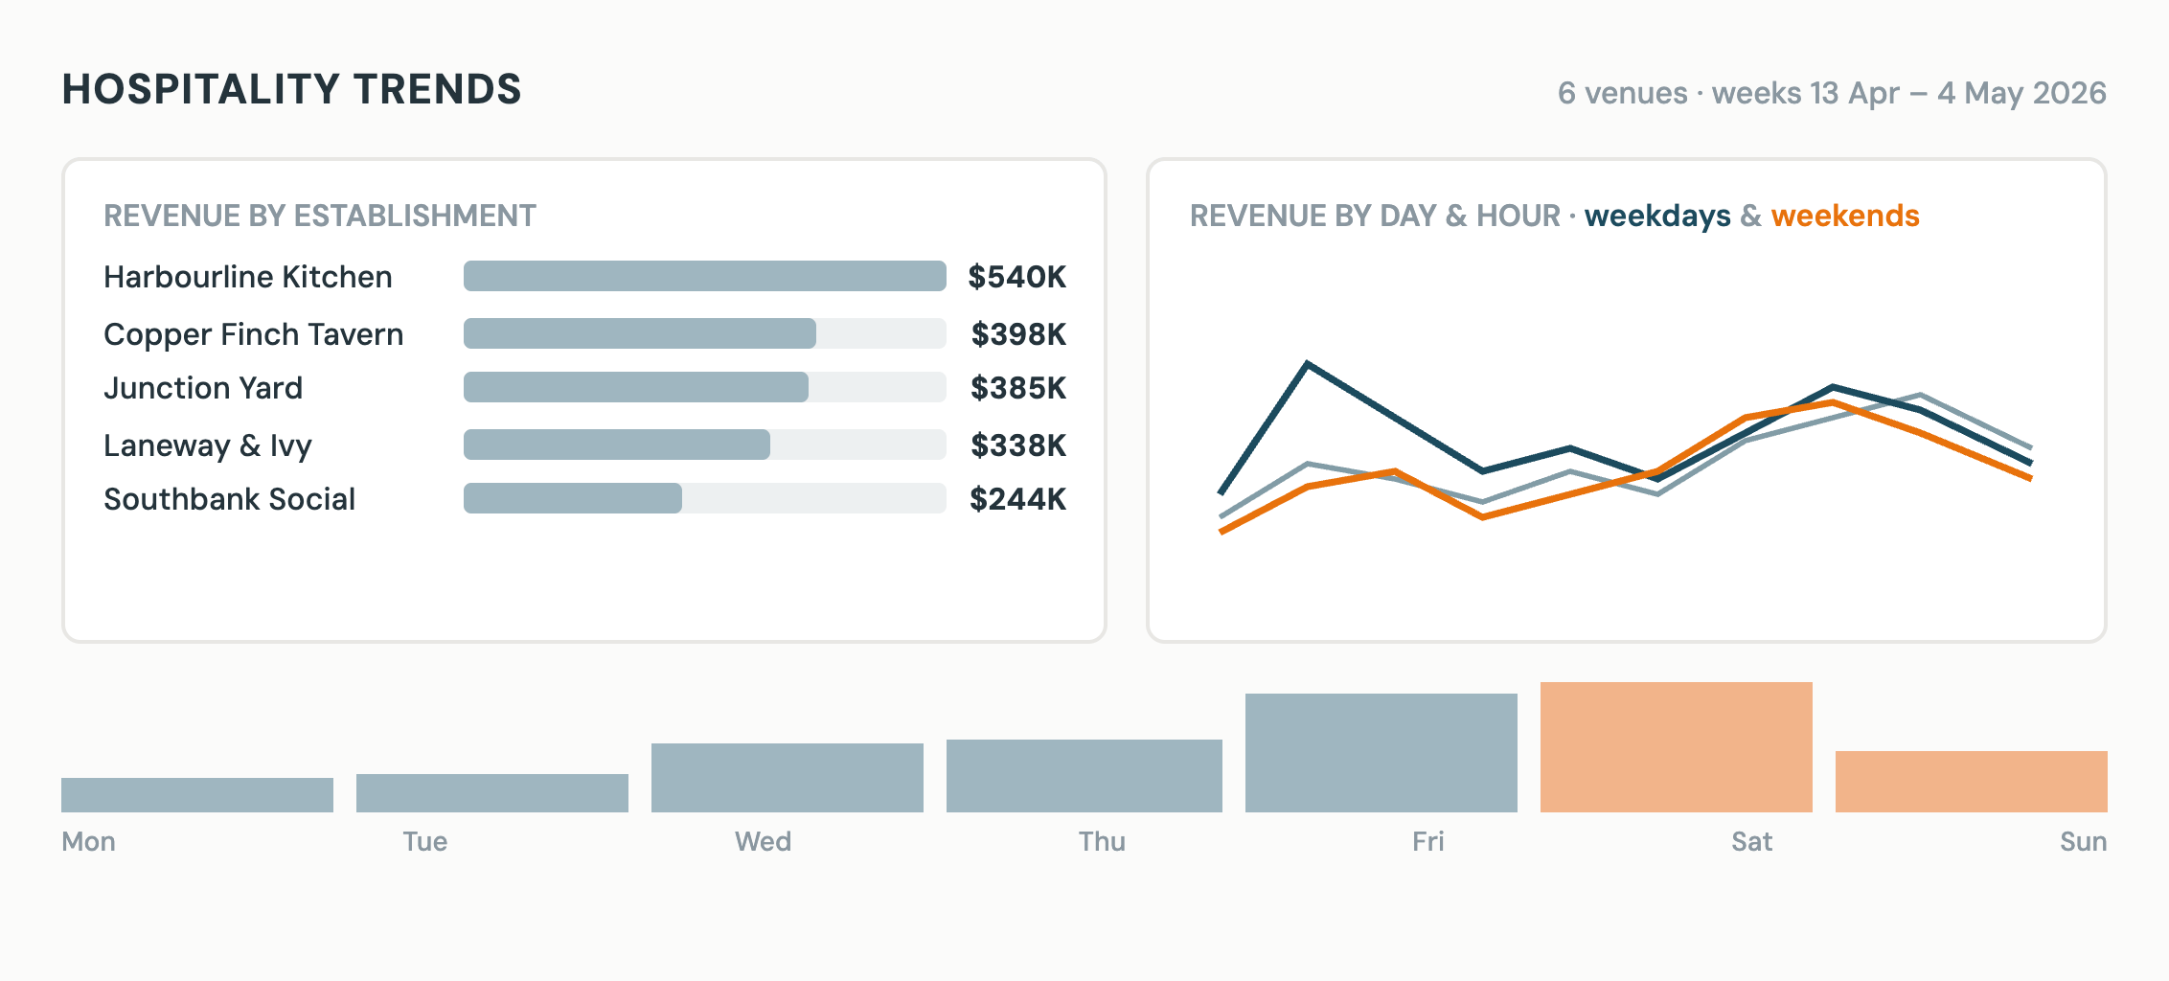Image resolution: width=2169 pixels, height=981 pixels.
Task: Click the Southbank Social revenue bar
Action: tap(573, 498)
